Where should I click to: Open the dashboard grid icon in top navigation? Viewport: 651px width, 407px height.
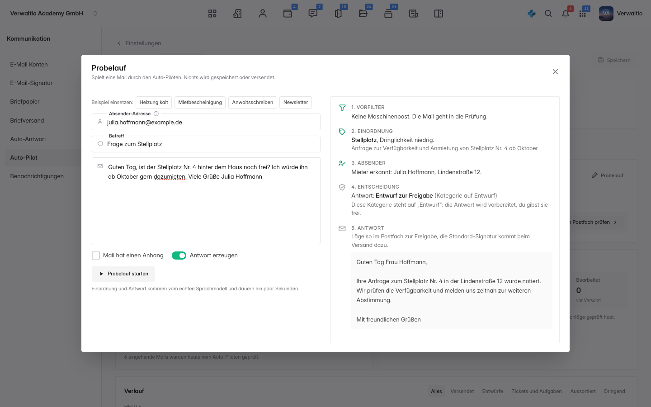coord(212,14)
